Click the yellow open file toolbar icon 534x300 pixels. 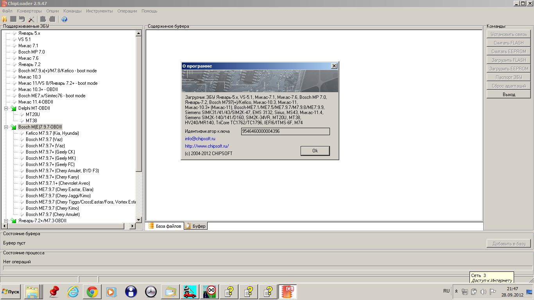4,19
